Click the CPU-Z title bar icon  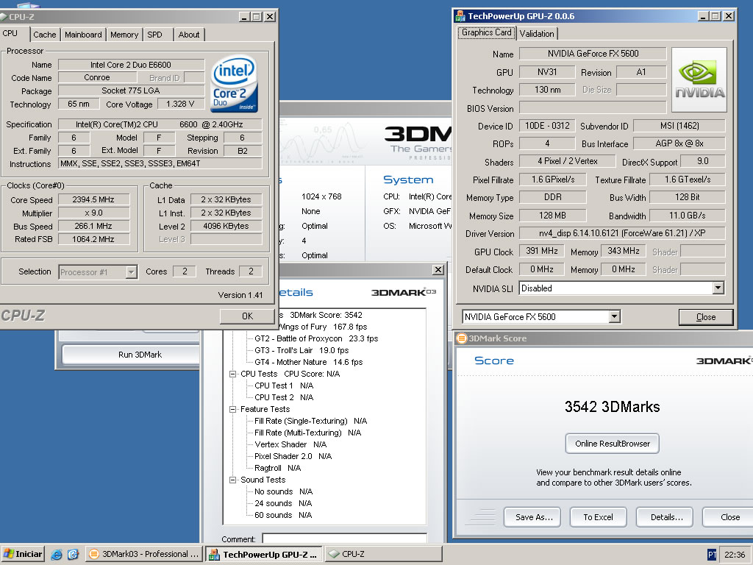pos(4,17)
